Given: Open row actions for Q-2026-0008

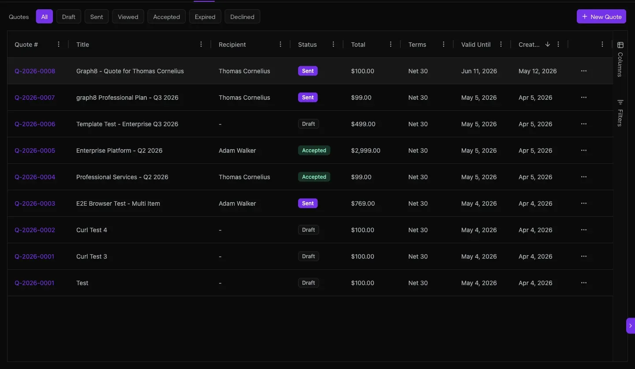Looking at the screenshot, I should click(584, 71).
